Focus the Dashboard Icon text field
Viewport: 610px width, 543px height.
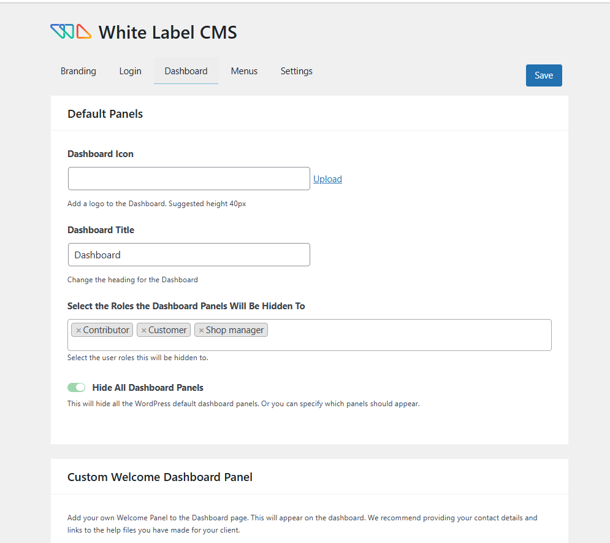point(189,179)
